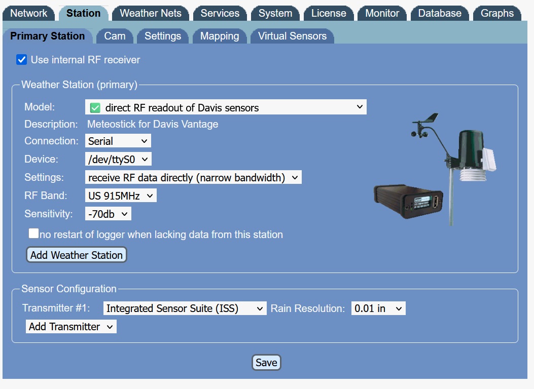Go to the Cam sub-tab
Image resolution: width=534 pixels, height=389 pixels.
115,36
